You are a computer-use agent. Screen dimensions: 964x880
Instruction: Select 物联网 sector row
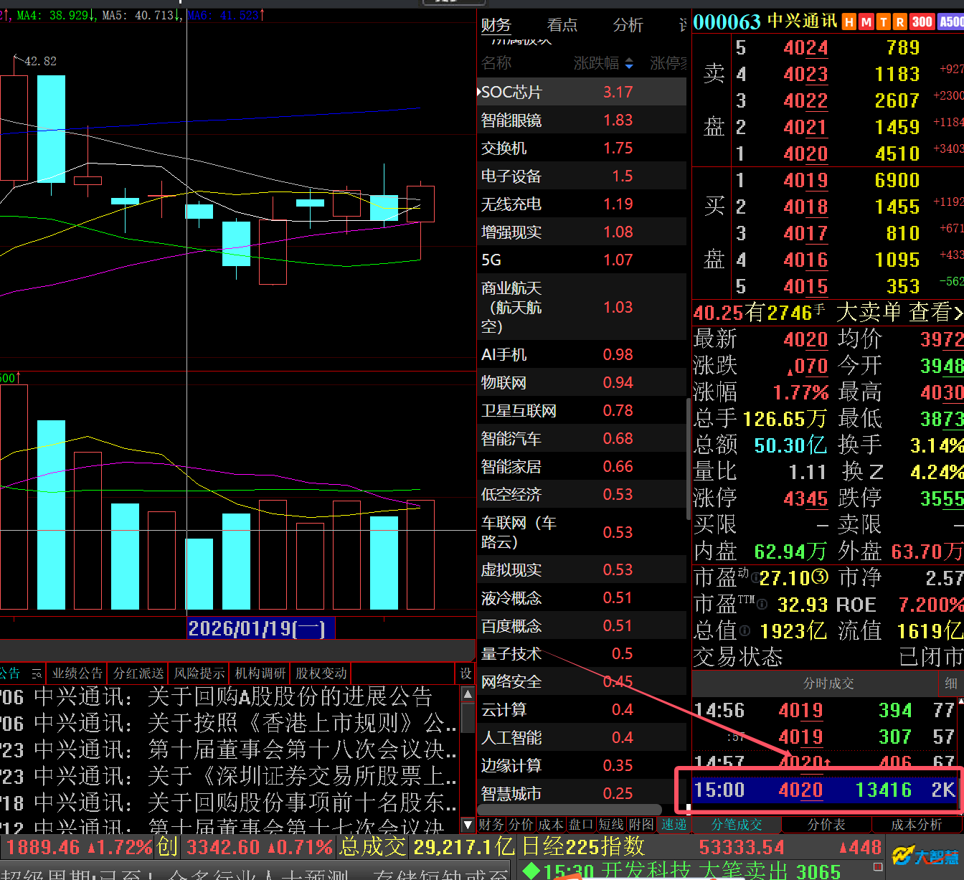point(582,382)
